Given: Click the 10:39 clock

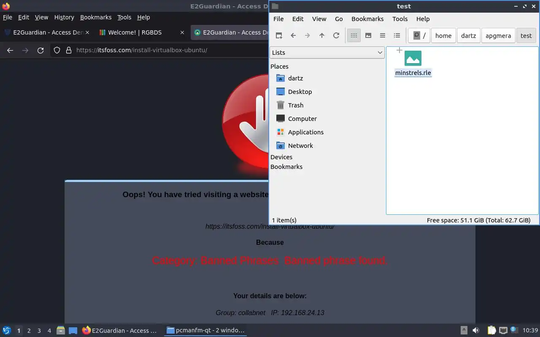Looking at the screenshot, I should point(530,331).
